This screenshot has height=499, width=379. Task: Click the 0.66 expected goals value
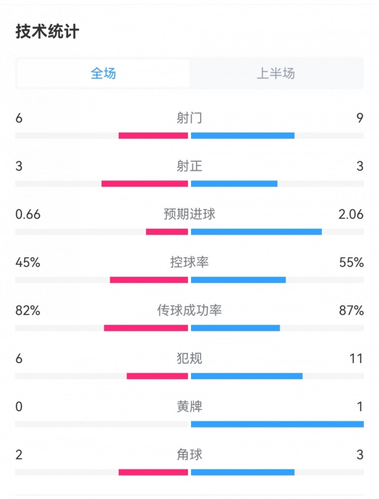click(x=28, y=214)
